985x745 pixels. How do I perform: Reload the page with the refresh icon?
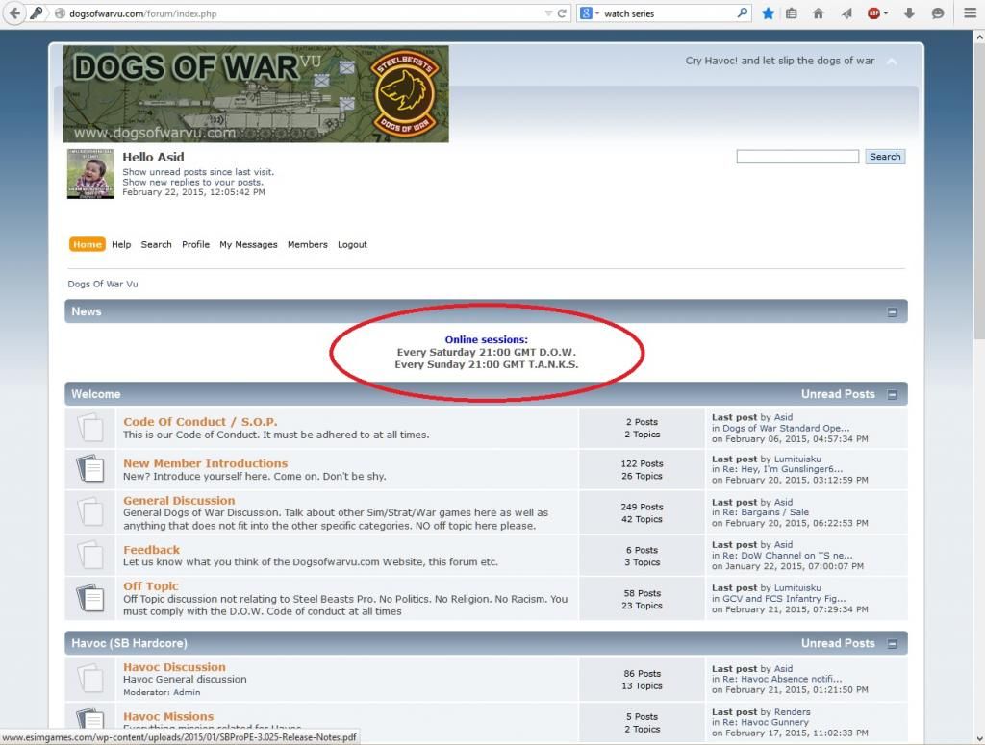tap(561, 13)
